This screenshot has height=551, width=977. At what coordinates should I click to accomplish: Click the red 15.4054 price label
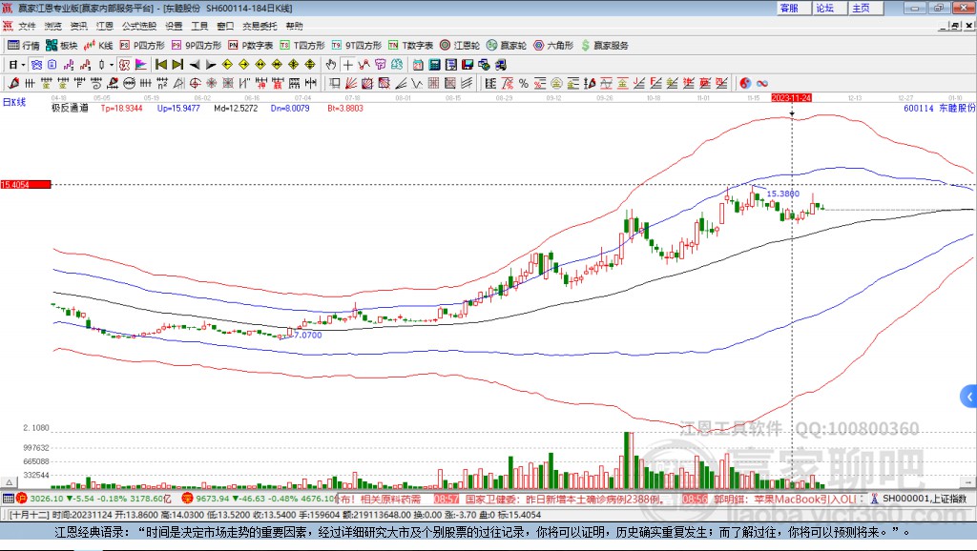(26, 185)
